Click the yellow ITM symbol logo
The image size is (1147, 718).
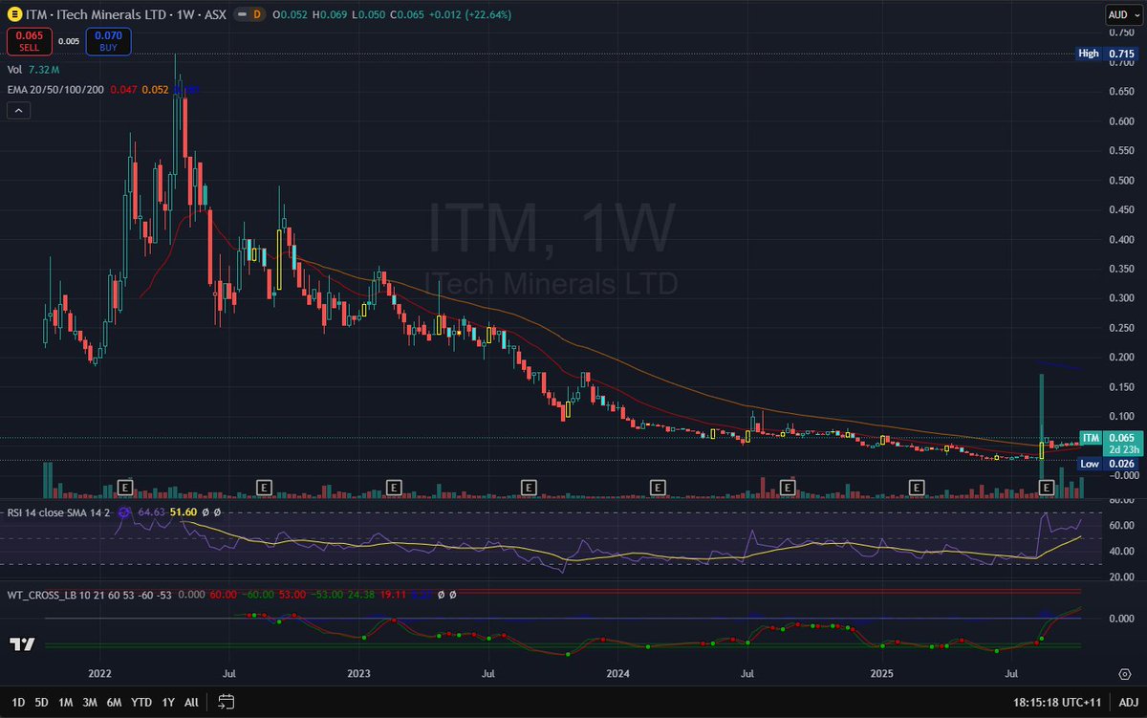pyautogui.click(x=13, y=15)
